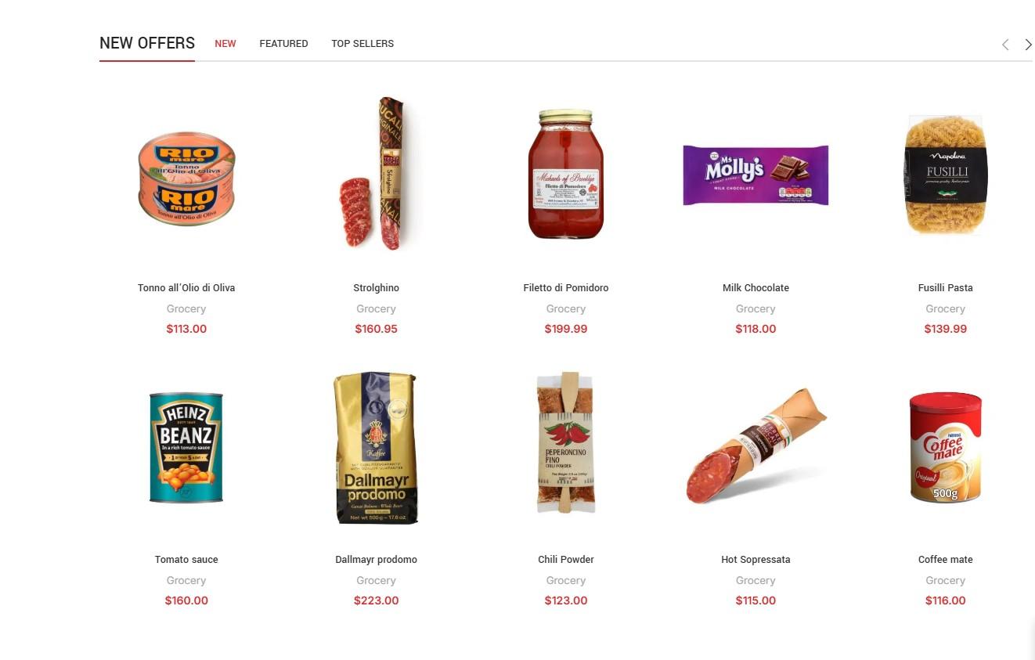Select the Napolina Fusilli pasta image
1035x660 pixels.
click(946, 174)
